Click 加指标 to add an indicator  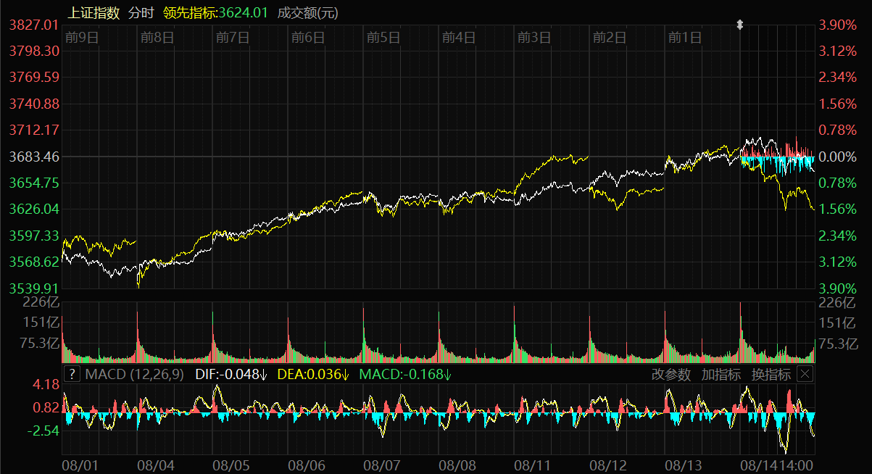[x=721, y=374]
